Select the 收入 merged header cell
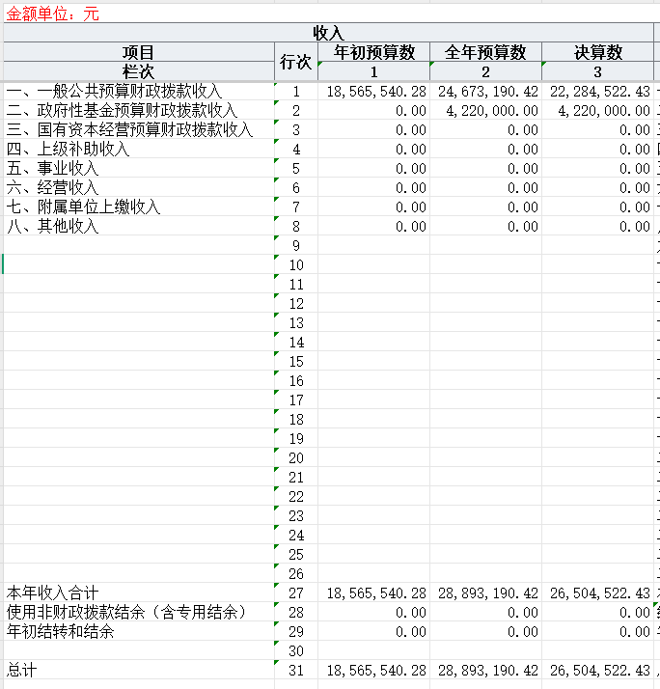The image size is (660, 689). click(328, 34)
